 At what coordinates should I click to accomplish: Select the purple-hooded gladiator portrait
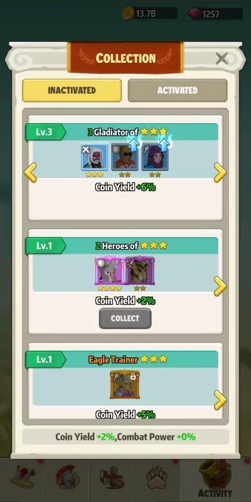click(155, 157)
